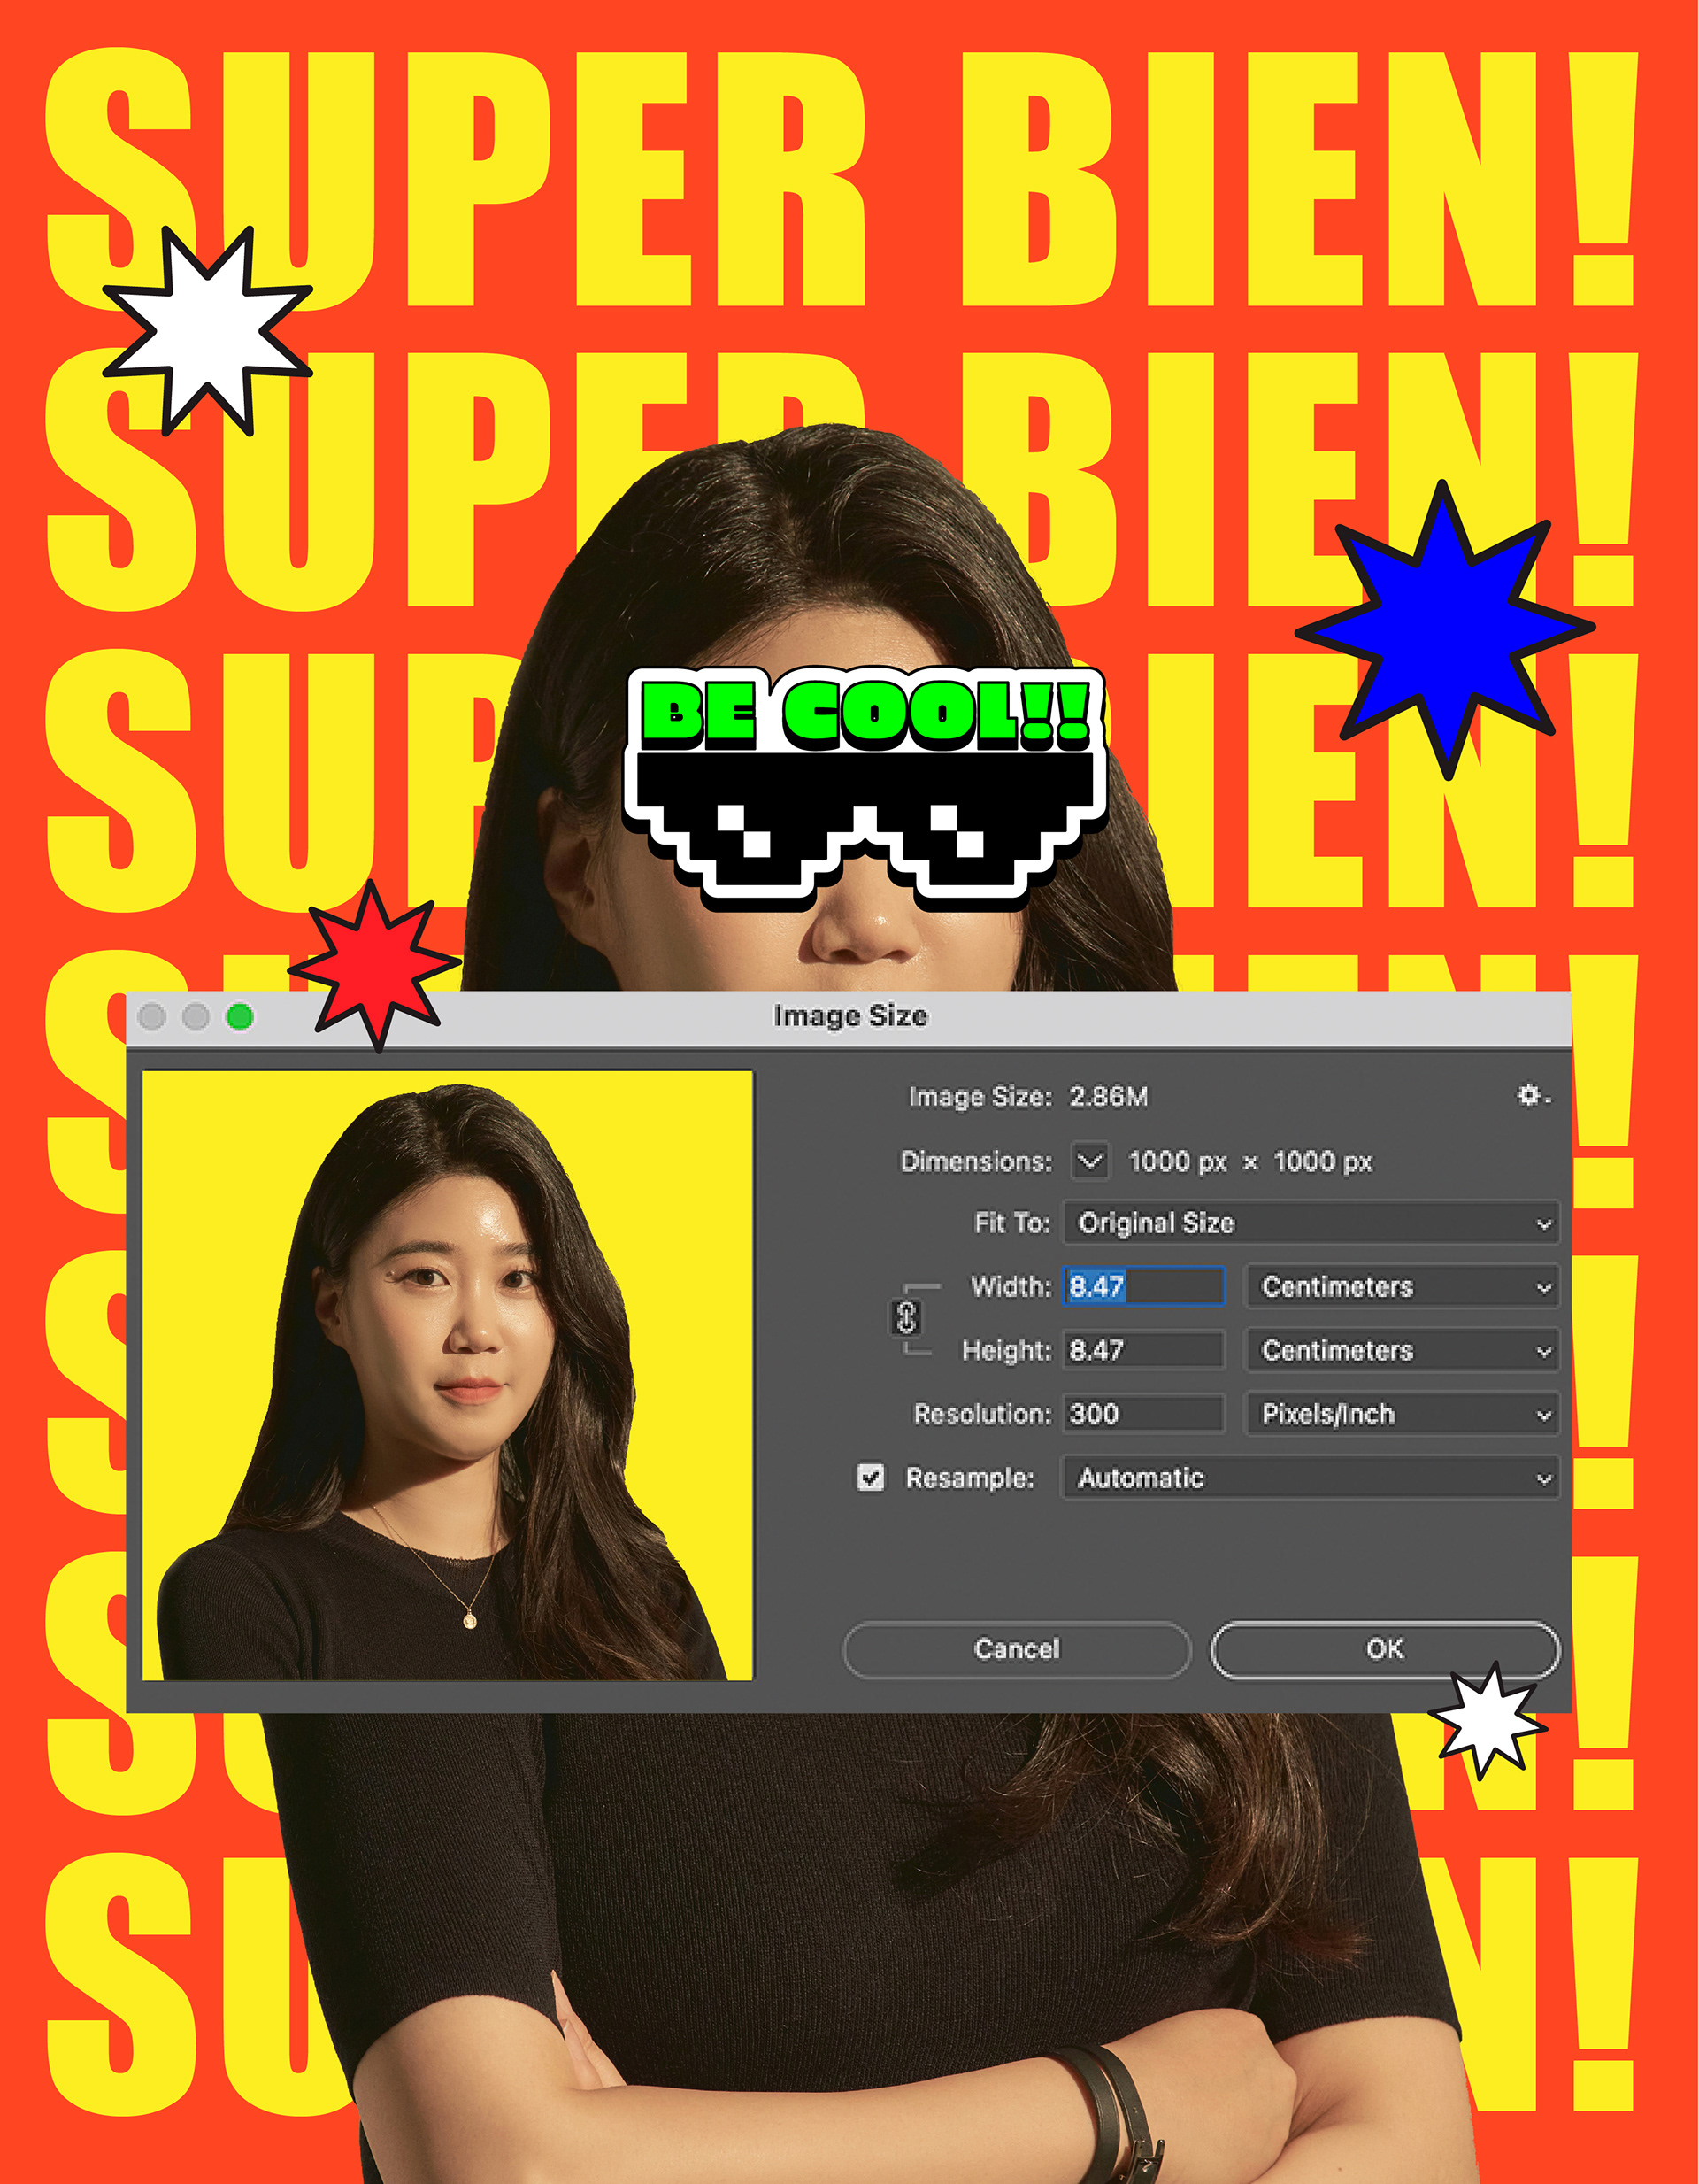Click into the Height value field
Screen dimensions: 1699x2184
[x=1142, y=1351]
